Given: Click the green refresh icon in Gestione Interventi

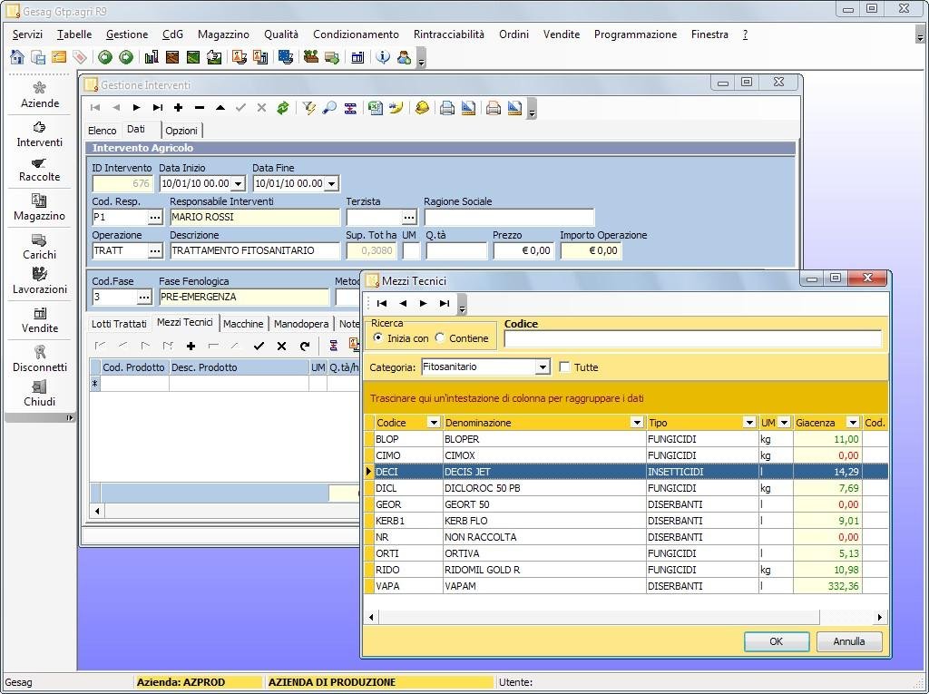Looking at the screenshot, I should coord(283,108).
